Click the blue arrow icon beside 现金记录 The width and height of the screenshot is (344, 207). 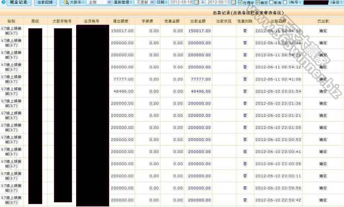3,2
